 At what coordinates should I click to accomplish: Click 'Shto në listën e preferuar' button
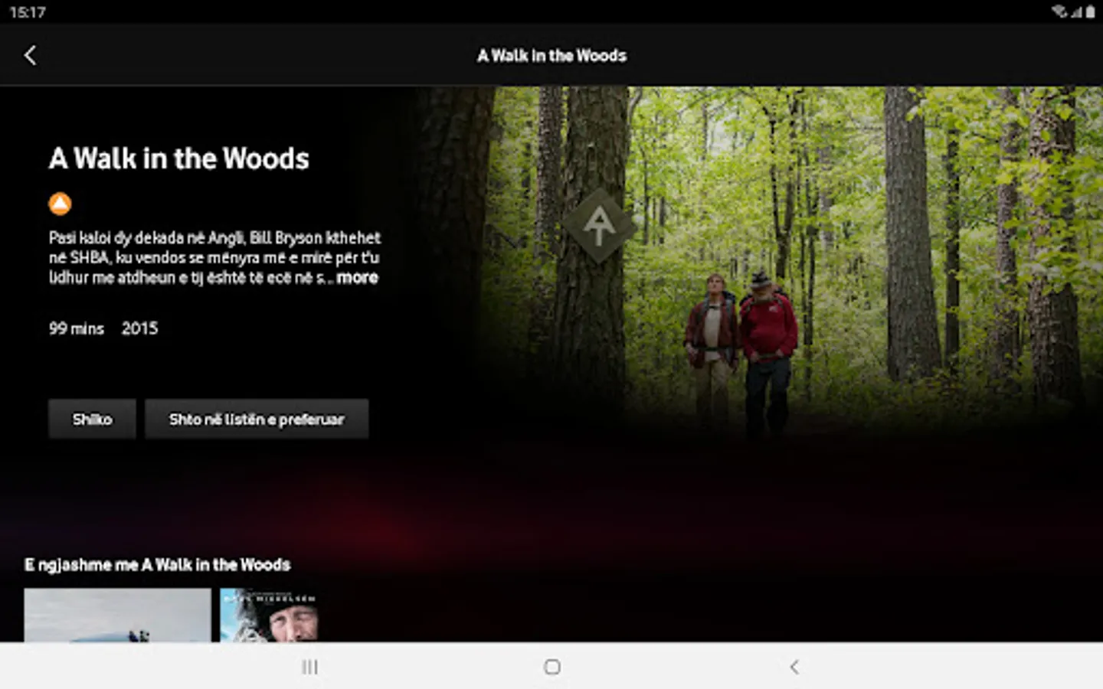(257, 419)
